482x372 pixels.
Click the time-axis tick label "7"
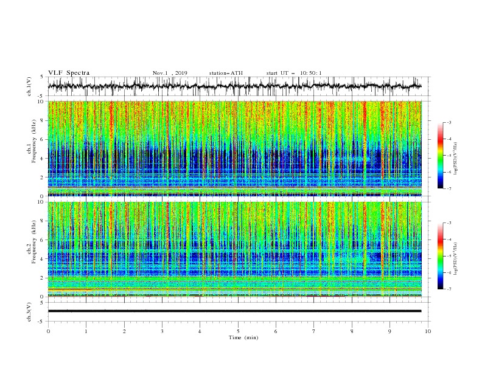tap(314, 331)
